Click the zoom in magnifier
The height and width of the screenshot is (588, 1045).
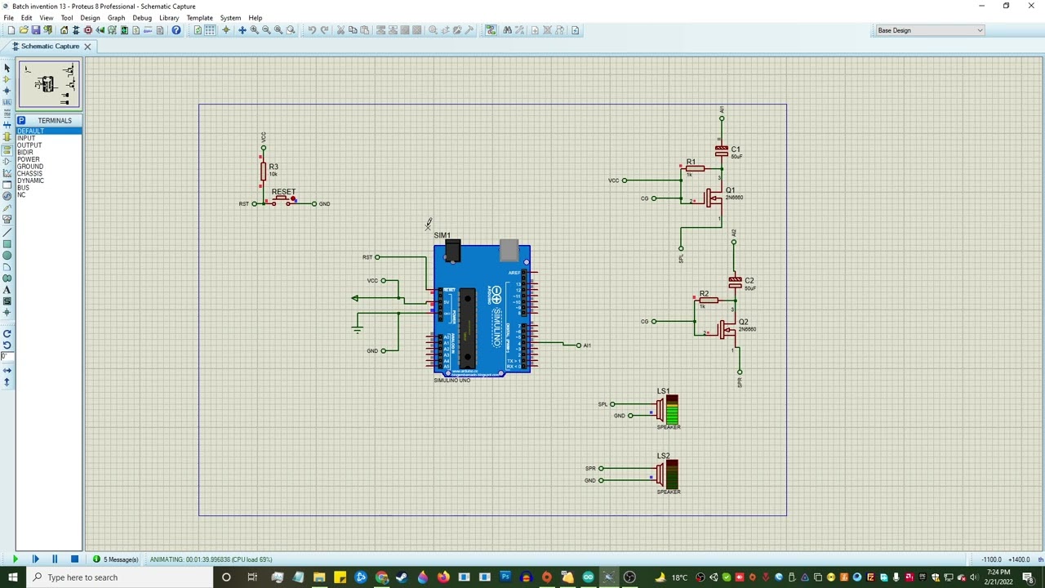pyautogui.click(x=254, y=30)
